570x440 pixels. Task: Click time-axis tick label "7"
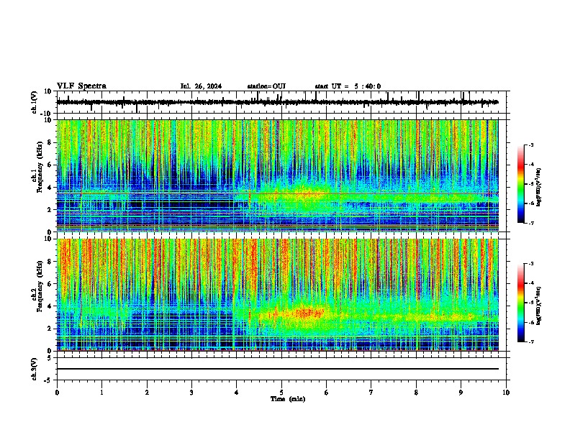371,393
